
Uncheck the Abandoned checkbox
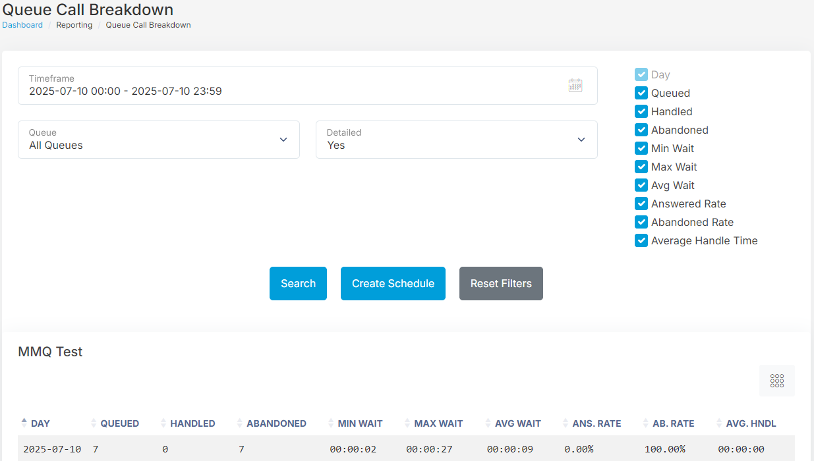pos(641,130)
